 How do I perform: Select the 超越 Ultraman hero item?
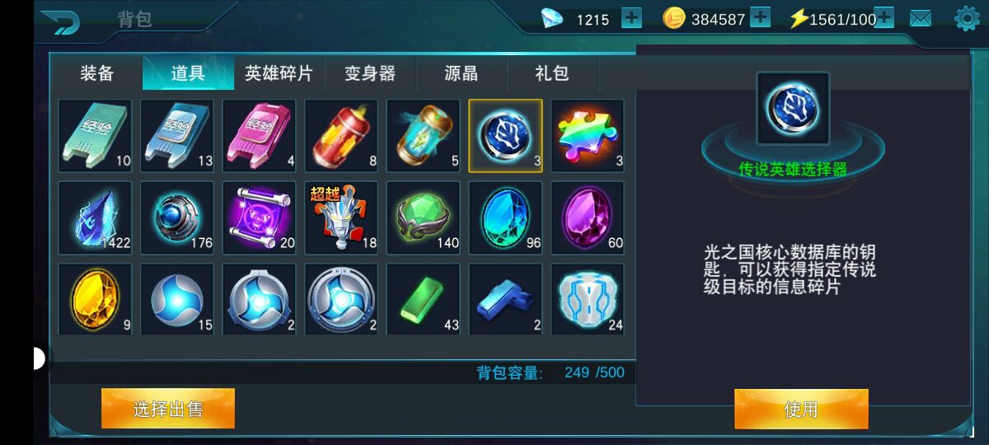(x=341, y=218)
